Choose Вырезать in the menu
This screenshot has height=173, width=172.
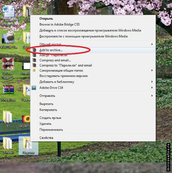(46, 104)
